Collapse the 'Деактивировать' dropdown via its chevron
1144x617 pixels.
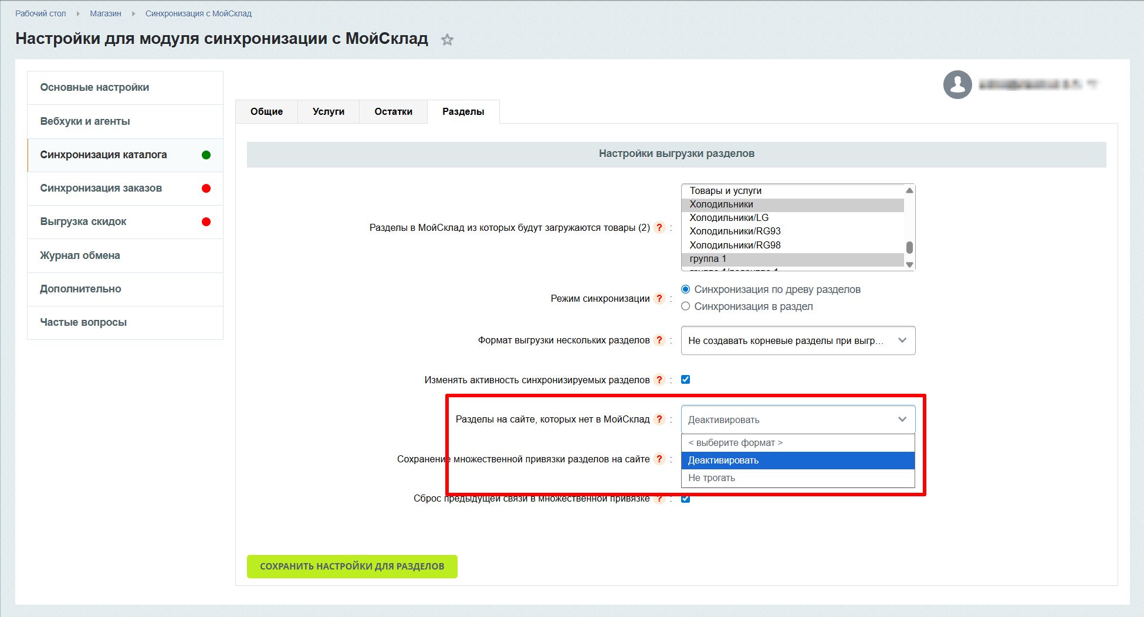point(902,420)
